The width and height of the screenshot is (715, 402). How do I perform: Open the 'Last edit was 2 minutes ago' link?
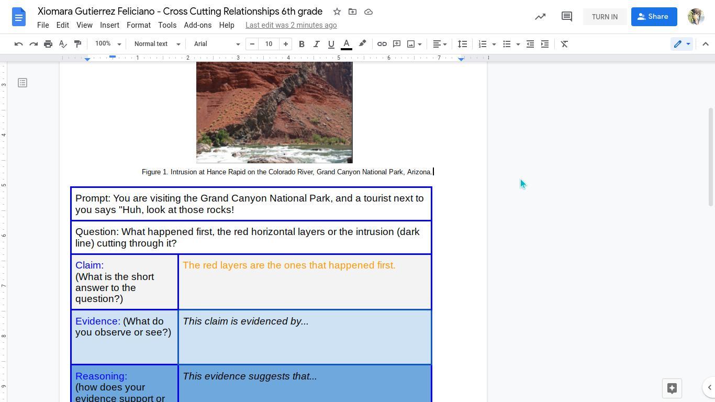point(291,25)
